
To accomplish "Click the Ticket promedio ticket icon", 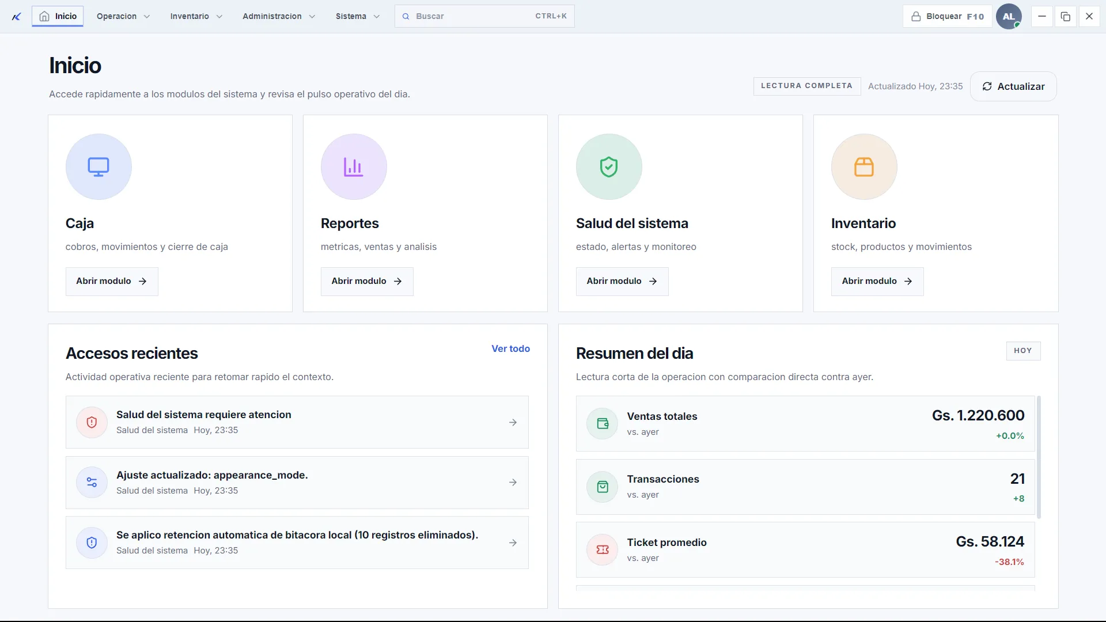I will tap(603, 550).
